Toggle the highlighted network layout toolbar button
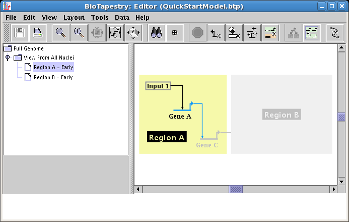This screenshot has height=222, width=349. click(312, 32)
